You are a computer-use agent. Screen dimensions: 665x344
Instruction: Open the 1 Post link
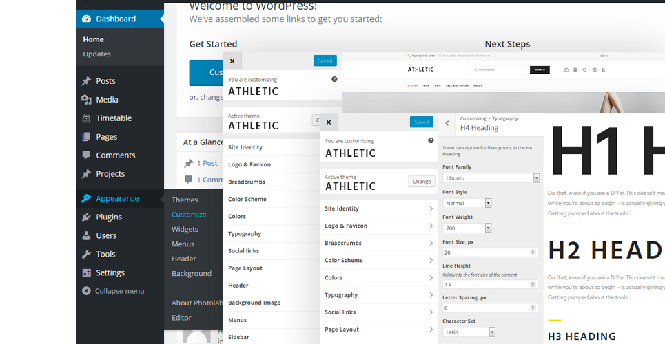click(x=207, y=163)
